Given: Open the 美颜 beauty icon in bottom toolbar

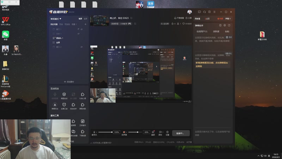Looking at the screenshot, I should [x=153, y=133].
